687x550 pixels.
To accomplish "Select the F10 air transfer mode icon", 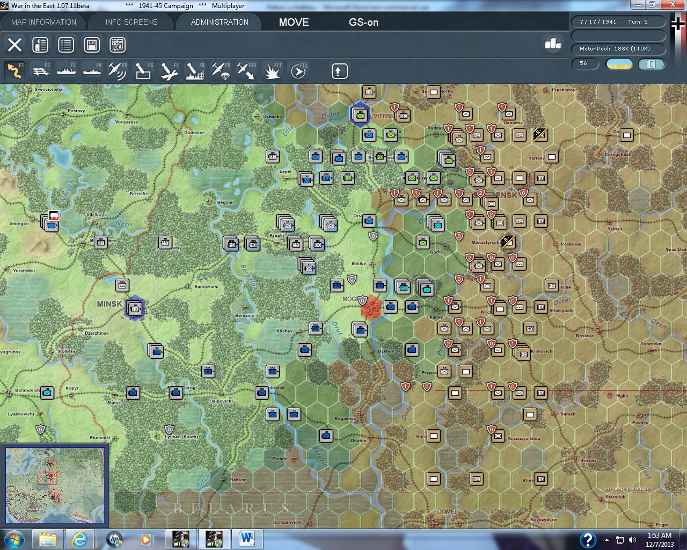I will (x=246, y=71).
